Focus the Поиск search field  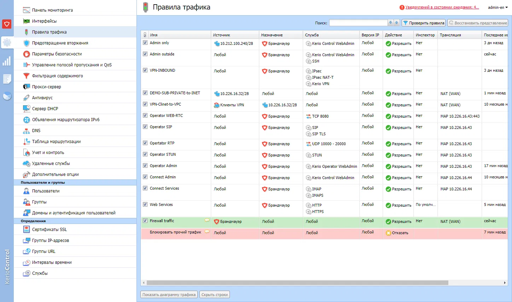(x=359, y=23)
